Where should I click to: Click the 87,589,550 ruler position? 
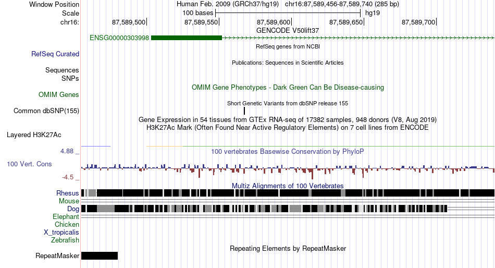[201, 22]
